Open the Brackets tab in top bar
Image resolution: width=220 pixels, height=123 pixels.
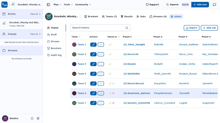pyautogui.click(x=91, y=16)
